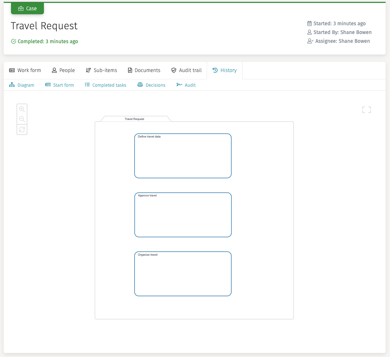Click the refresh diagram icon
This screenshot has height=357, width=390.
[22, 129]
